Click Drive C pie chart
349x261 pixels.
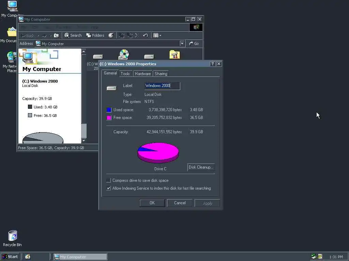(x=158, y=153)
